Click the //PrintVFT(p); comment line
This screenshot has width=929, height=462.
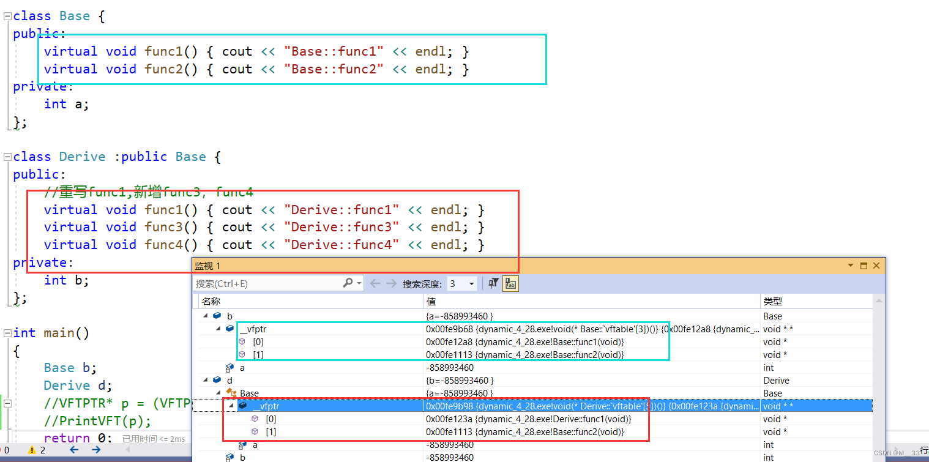(x=97, y=421)
